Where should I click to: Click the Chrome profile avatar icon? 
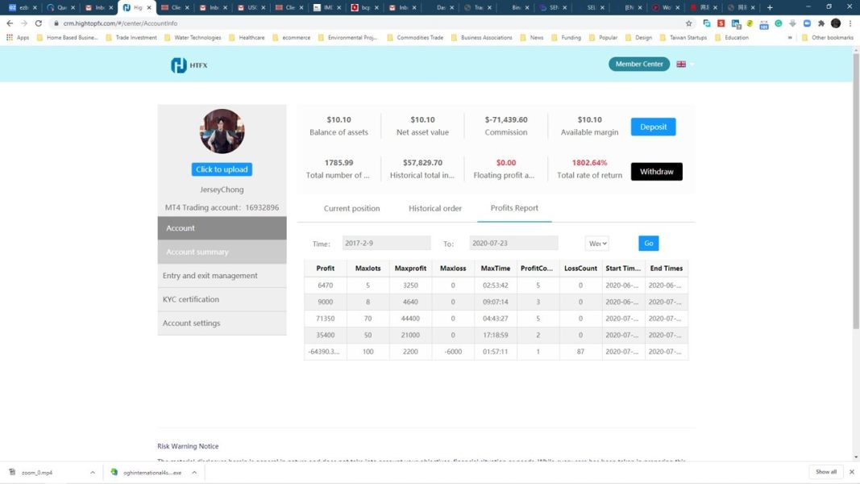835,23
